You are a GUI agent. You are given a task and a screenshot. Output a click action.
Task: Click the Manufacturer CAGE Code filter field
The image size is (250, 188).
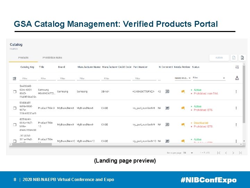pyautogui.click(x=116, y=78)
